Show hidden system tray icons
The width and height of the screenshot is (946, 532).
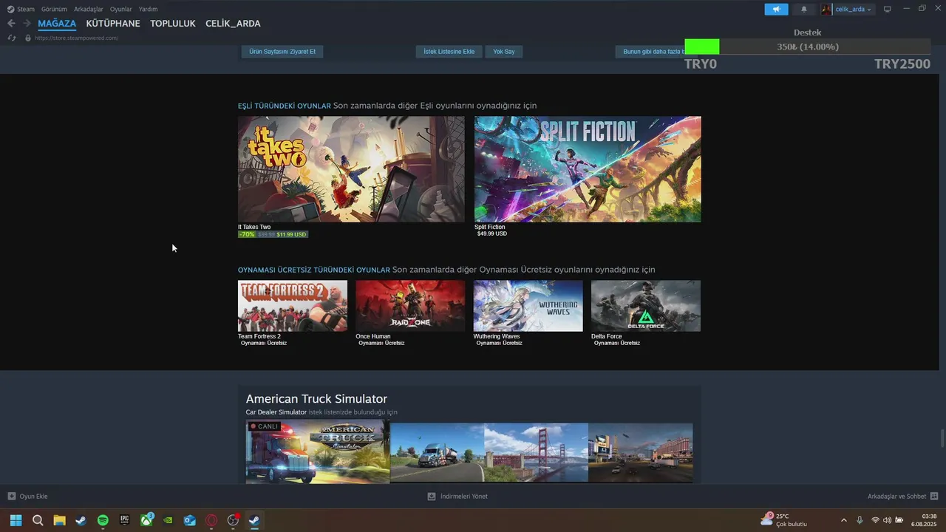pyautogui.click(x=844, y=520)
